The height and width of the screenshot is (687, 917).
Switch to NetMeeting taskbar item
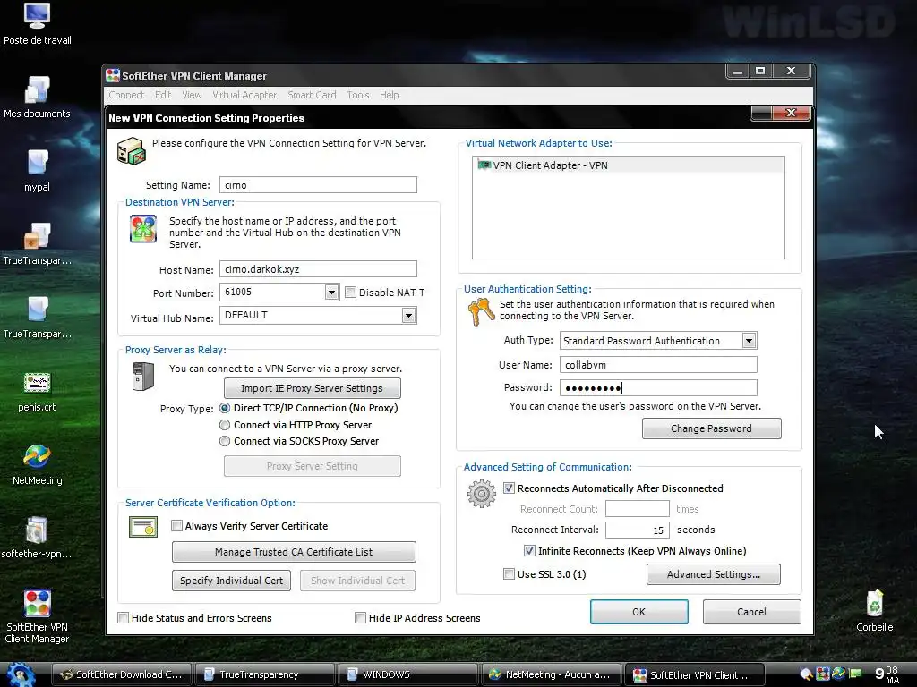pyautogui.click(x=550, y=674)
